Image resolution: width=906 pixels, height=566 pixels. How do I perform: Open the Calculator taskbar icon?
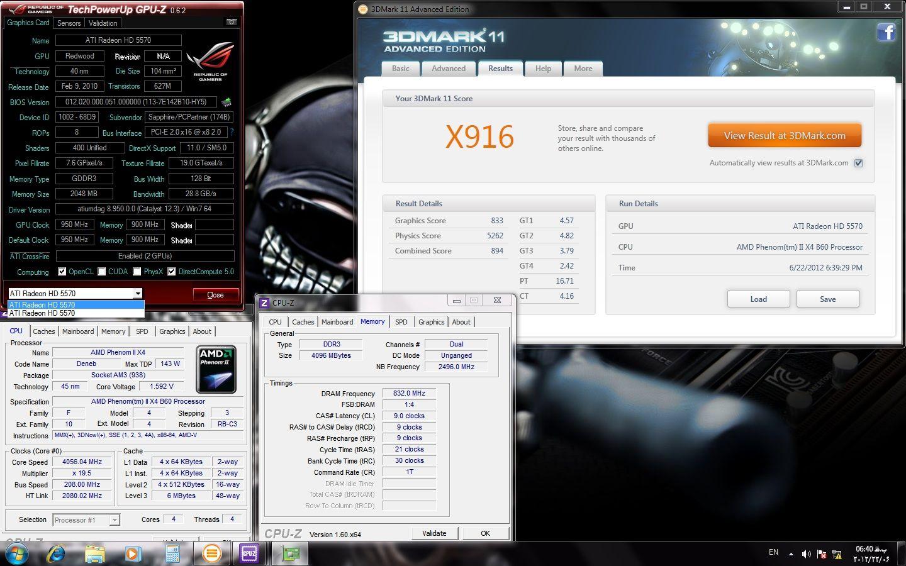click(x=172, y=554)
